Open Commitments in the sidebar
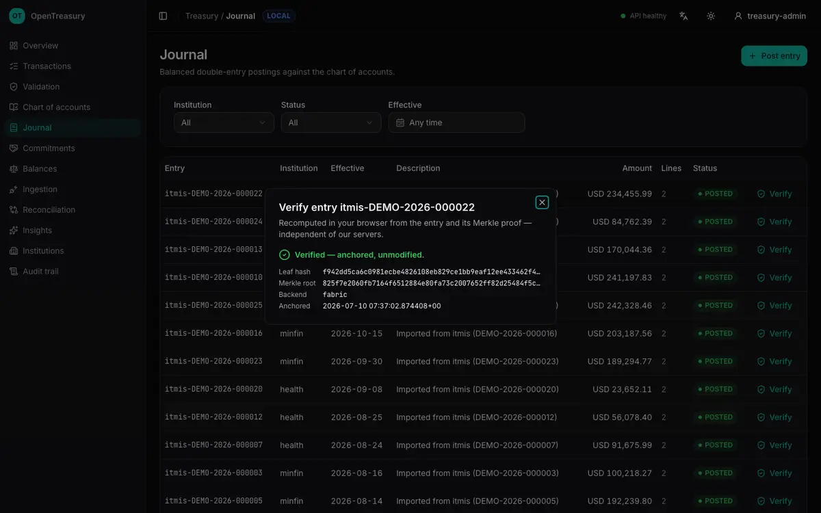The height and width of the screenshot is (513, 821). click(73, 148)
